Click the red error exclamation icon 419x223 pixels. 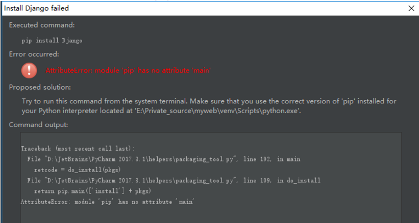tap(29, 70)
